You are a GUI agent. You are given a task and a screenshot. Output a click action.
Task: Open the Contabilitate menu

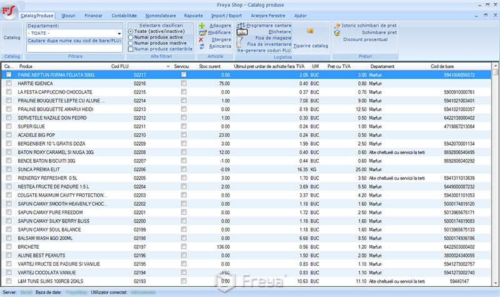pos(124,16)
